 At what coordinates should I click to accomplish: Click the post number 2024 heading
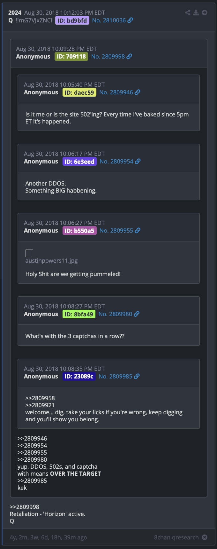coord(15,12)
